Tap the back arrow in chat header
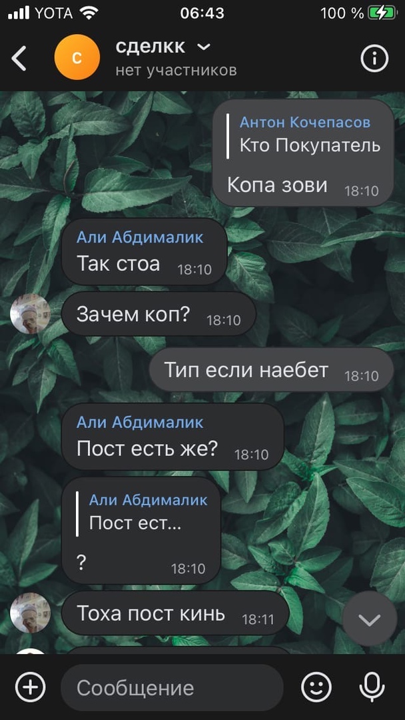Image resolution: width=405 pixels, height=720 pixels. (19, 58)
